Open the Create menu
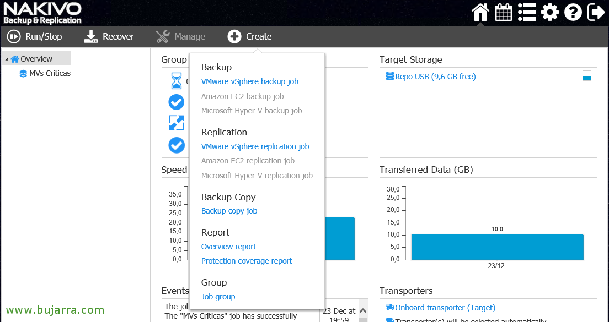 (249, 36)
